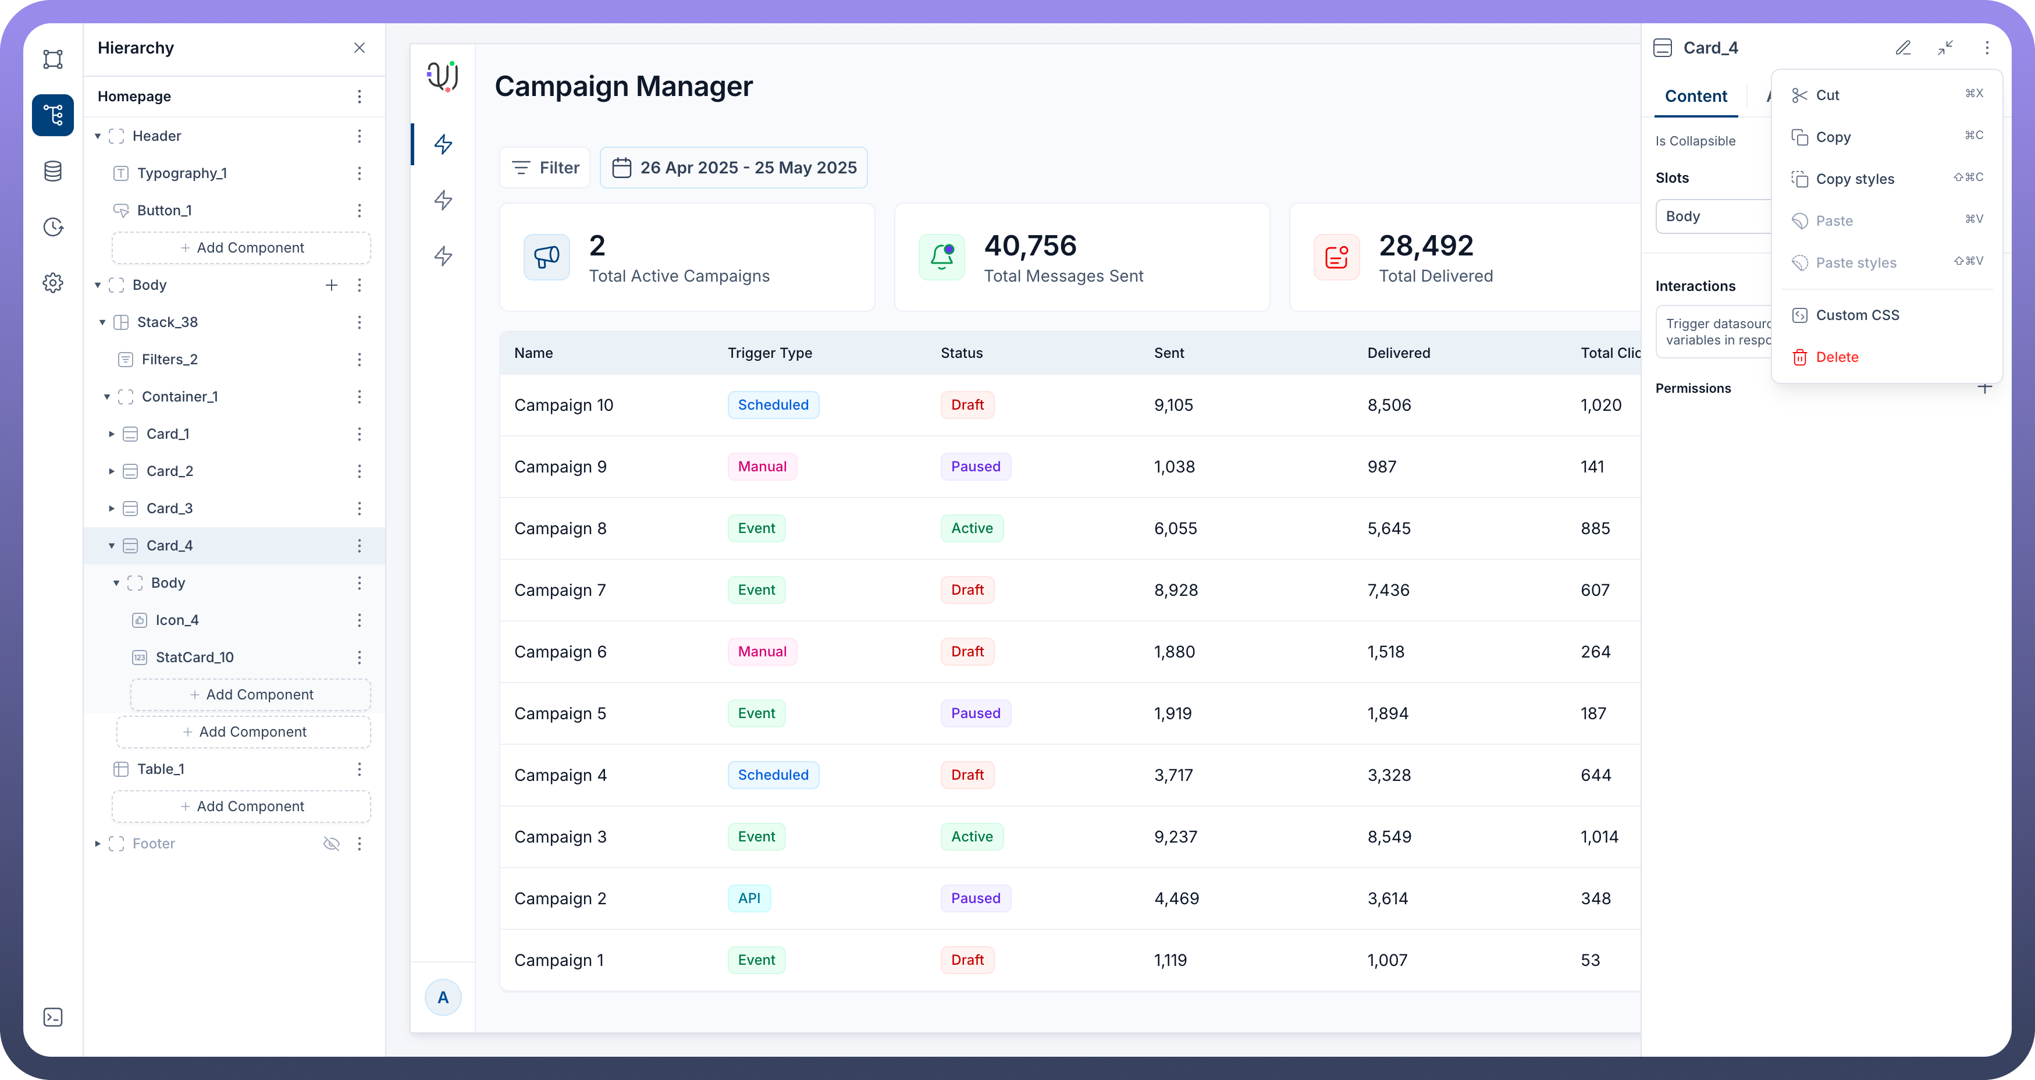Open the date range picker field
Image resolution: width=2035 pixels, height=1080 pixels.
733,168
